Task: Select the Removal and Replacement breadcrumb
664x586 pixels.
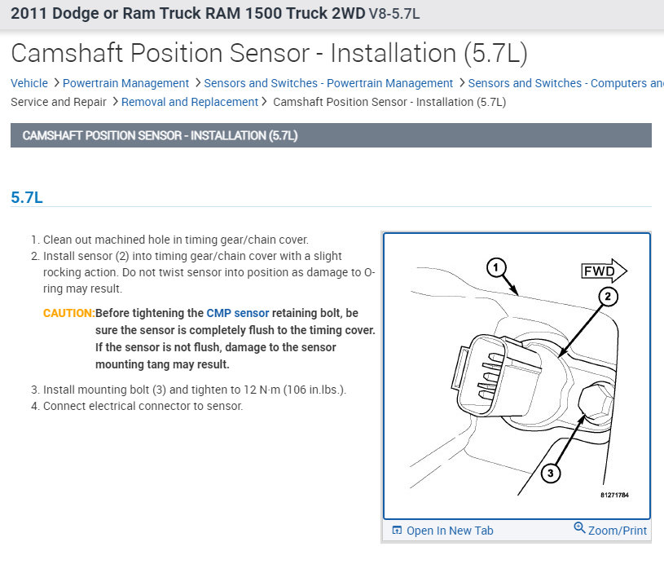Action: tap(190, 102)
